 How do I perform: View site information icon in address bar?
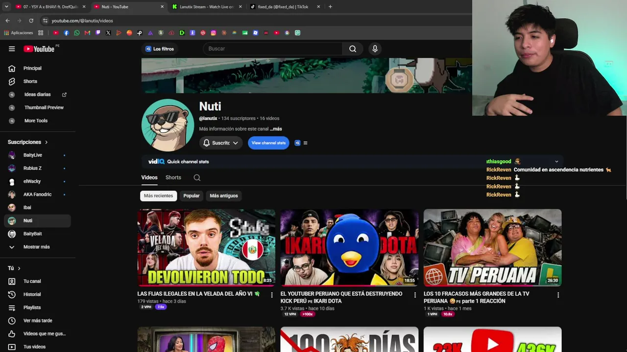(46, 21)
